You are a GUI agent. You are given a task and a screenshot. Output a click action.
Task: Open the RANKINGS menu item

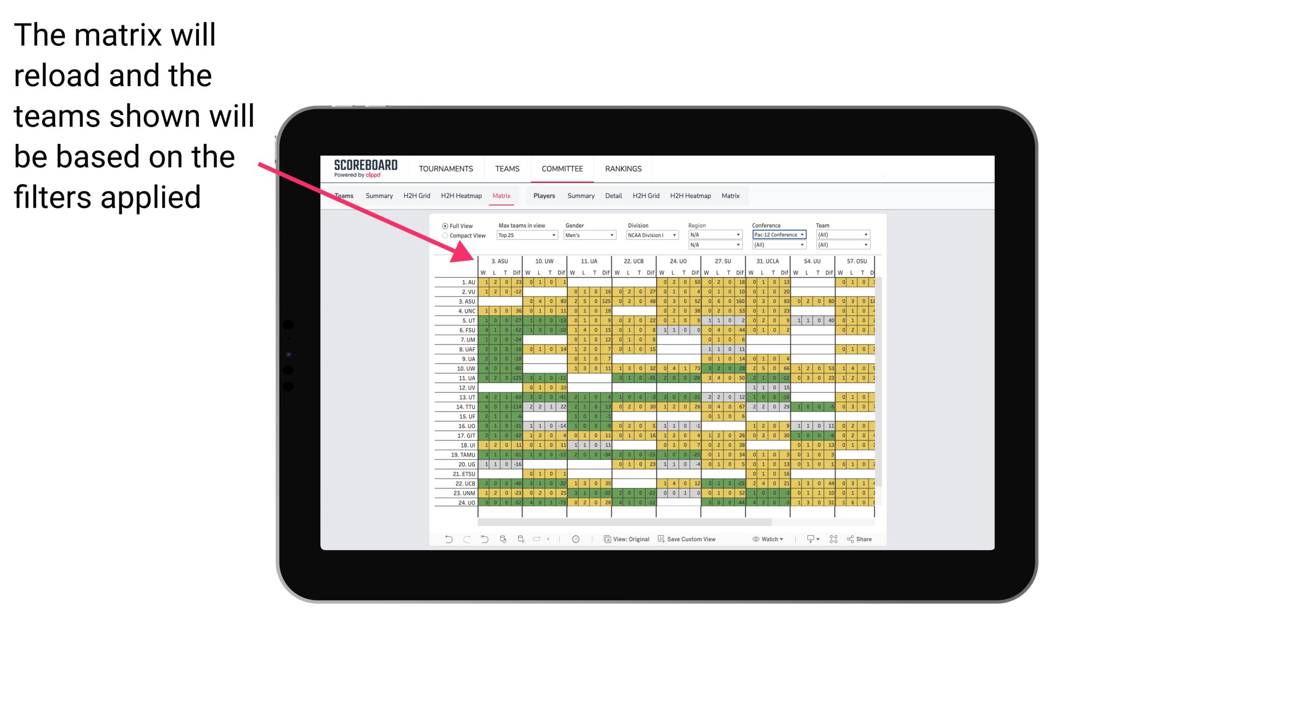pos(622,168)
